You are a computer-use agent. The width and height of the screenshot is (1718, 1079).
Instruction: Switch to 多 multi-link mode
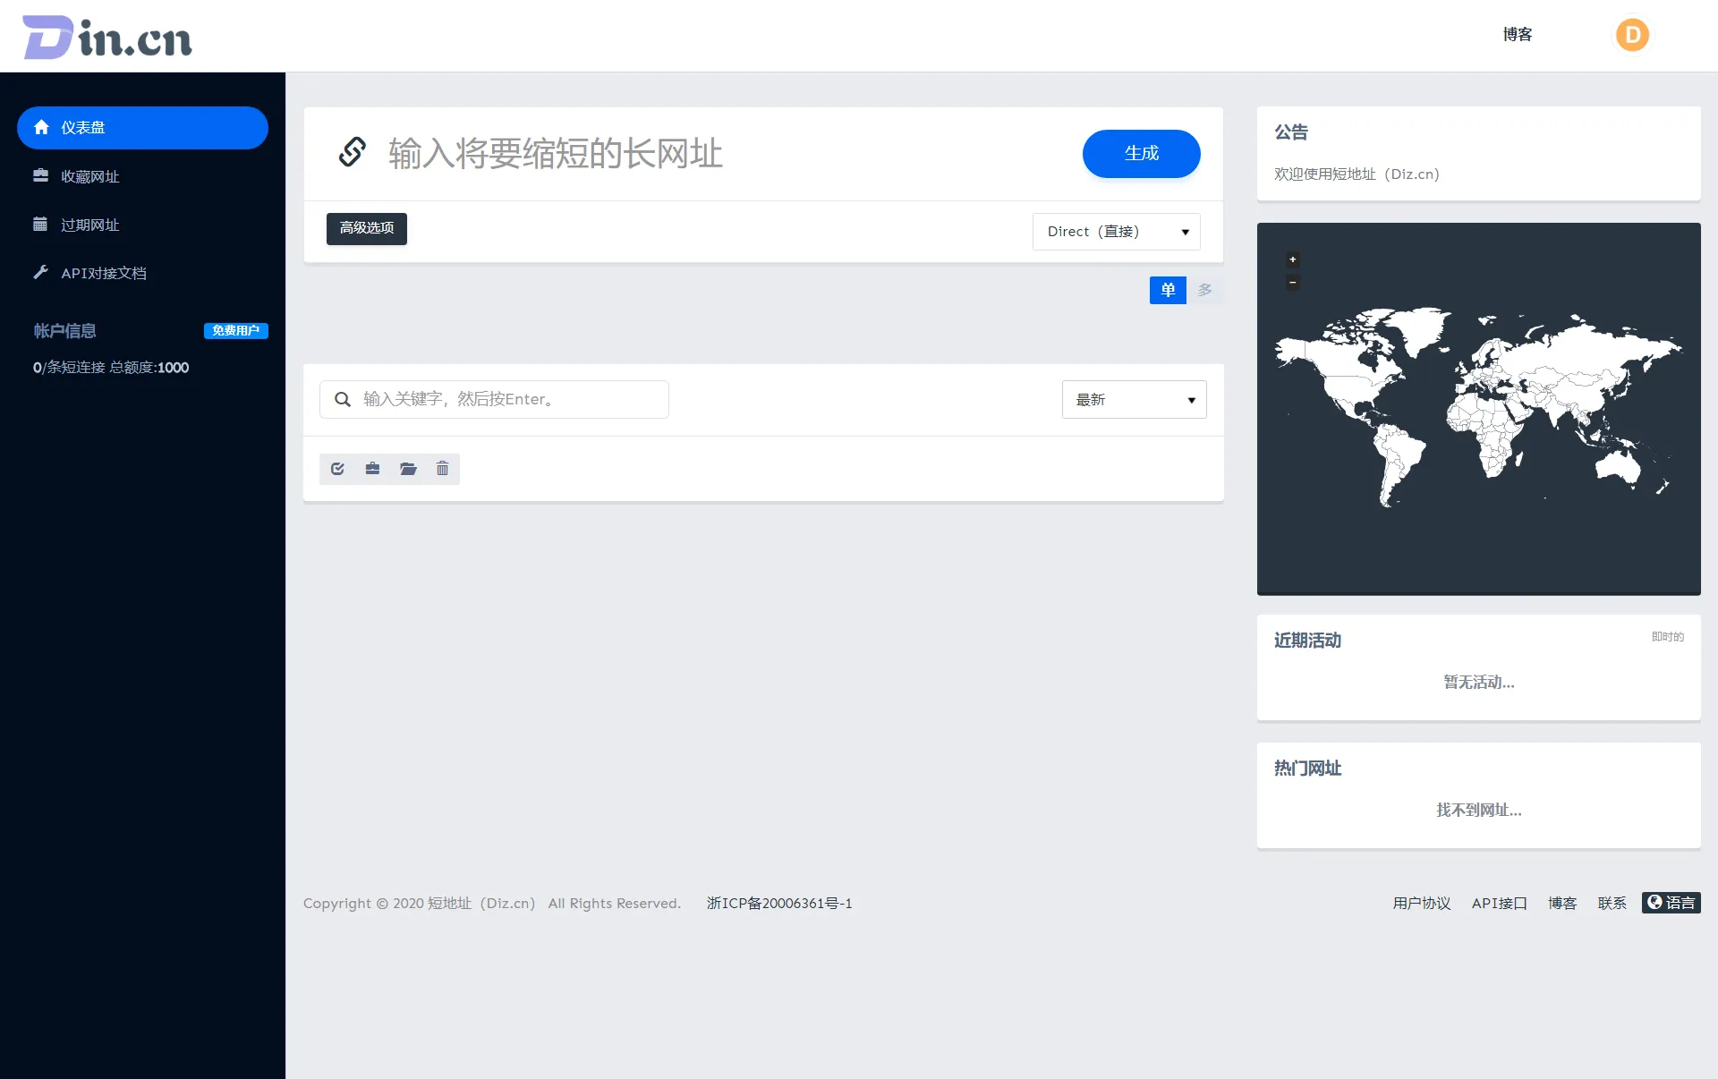pos(1204,290)
